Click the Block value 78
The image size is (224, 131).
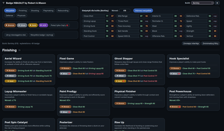point(176,31)
